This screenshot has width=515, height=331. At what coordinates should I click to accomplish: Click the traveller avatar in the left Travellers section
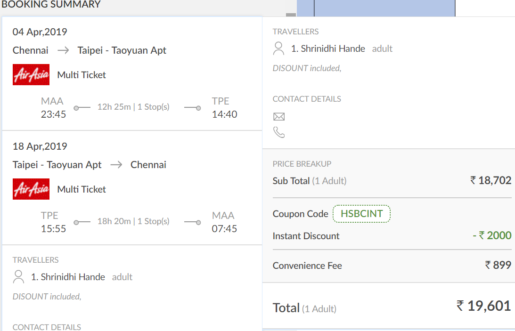point(18,276)
